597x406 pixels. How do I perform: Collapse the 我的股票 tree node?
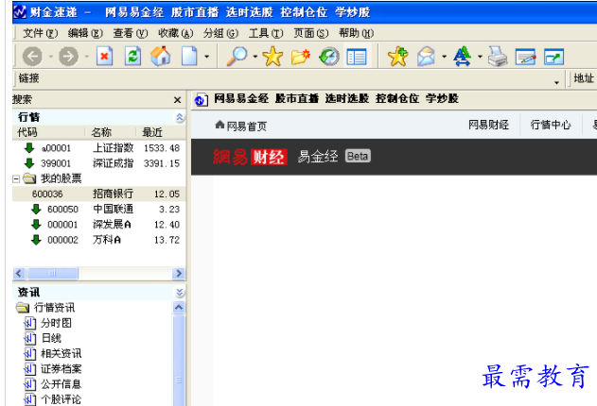(16, 178)
